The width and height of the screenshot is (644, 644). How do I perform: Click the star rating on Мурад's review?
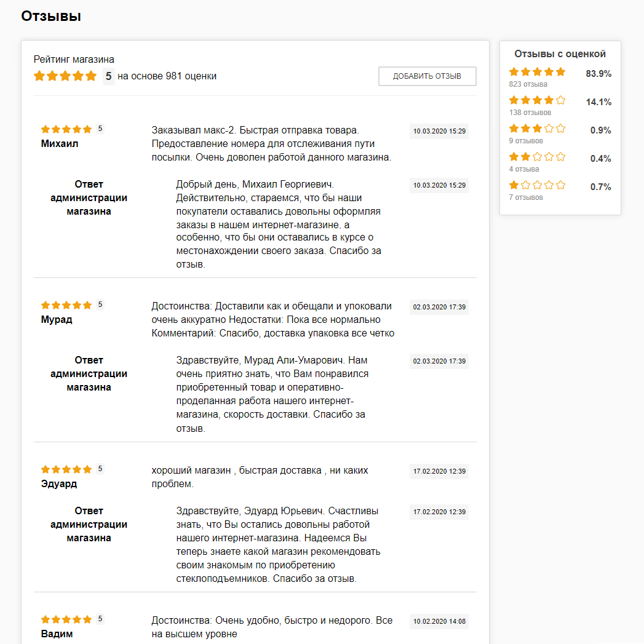click(x=66, y=305)
